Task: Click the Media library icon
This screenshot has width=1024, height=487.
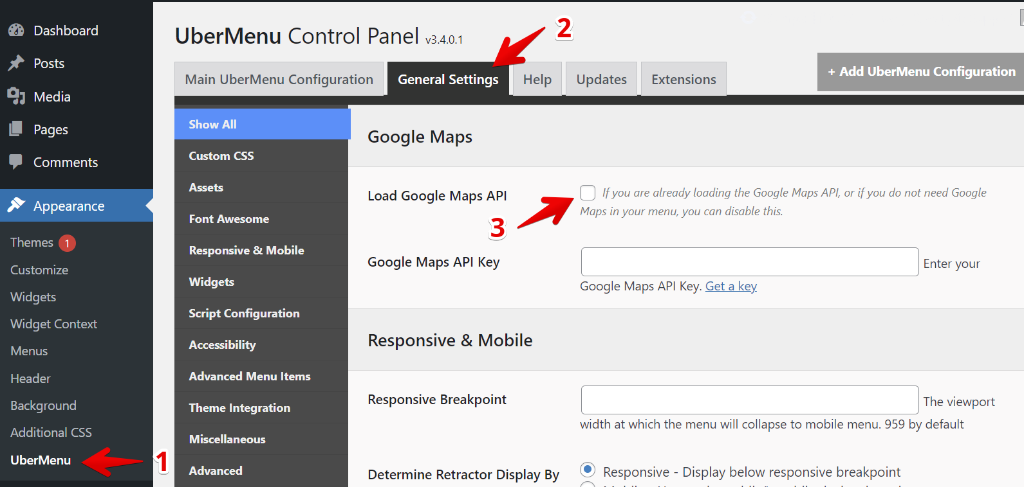Action: [x=16, y=96]
